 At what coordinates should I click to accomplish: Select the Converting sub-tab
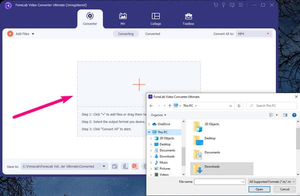[x=125, y=34]
